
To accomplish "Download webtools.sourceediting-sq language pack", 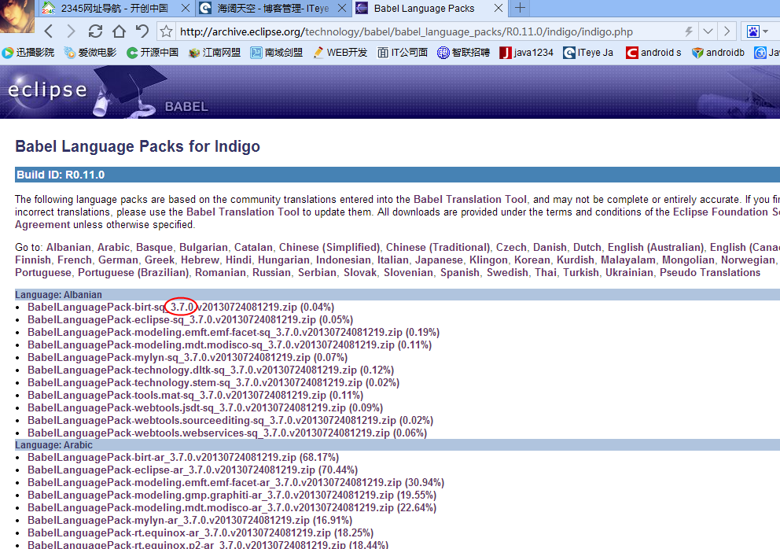I will [x=212, y=420].
